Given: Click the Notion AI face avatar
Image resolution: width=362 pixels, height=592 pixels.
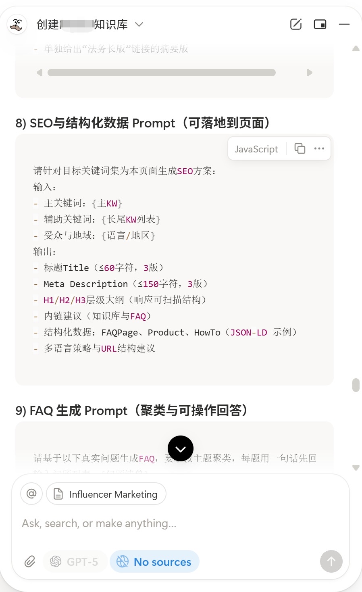Looking at the screenshot, I should tap(17, 25).
